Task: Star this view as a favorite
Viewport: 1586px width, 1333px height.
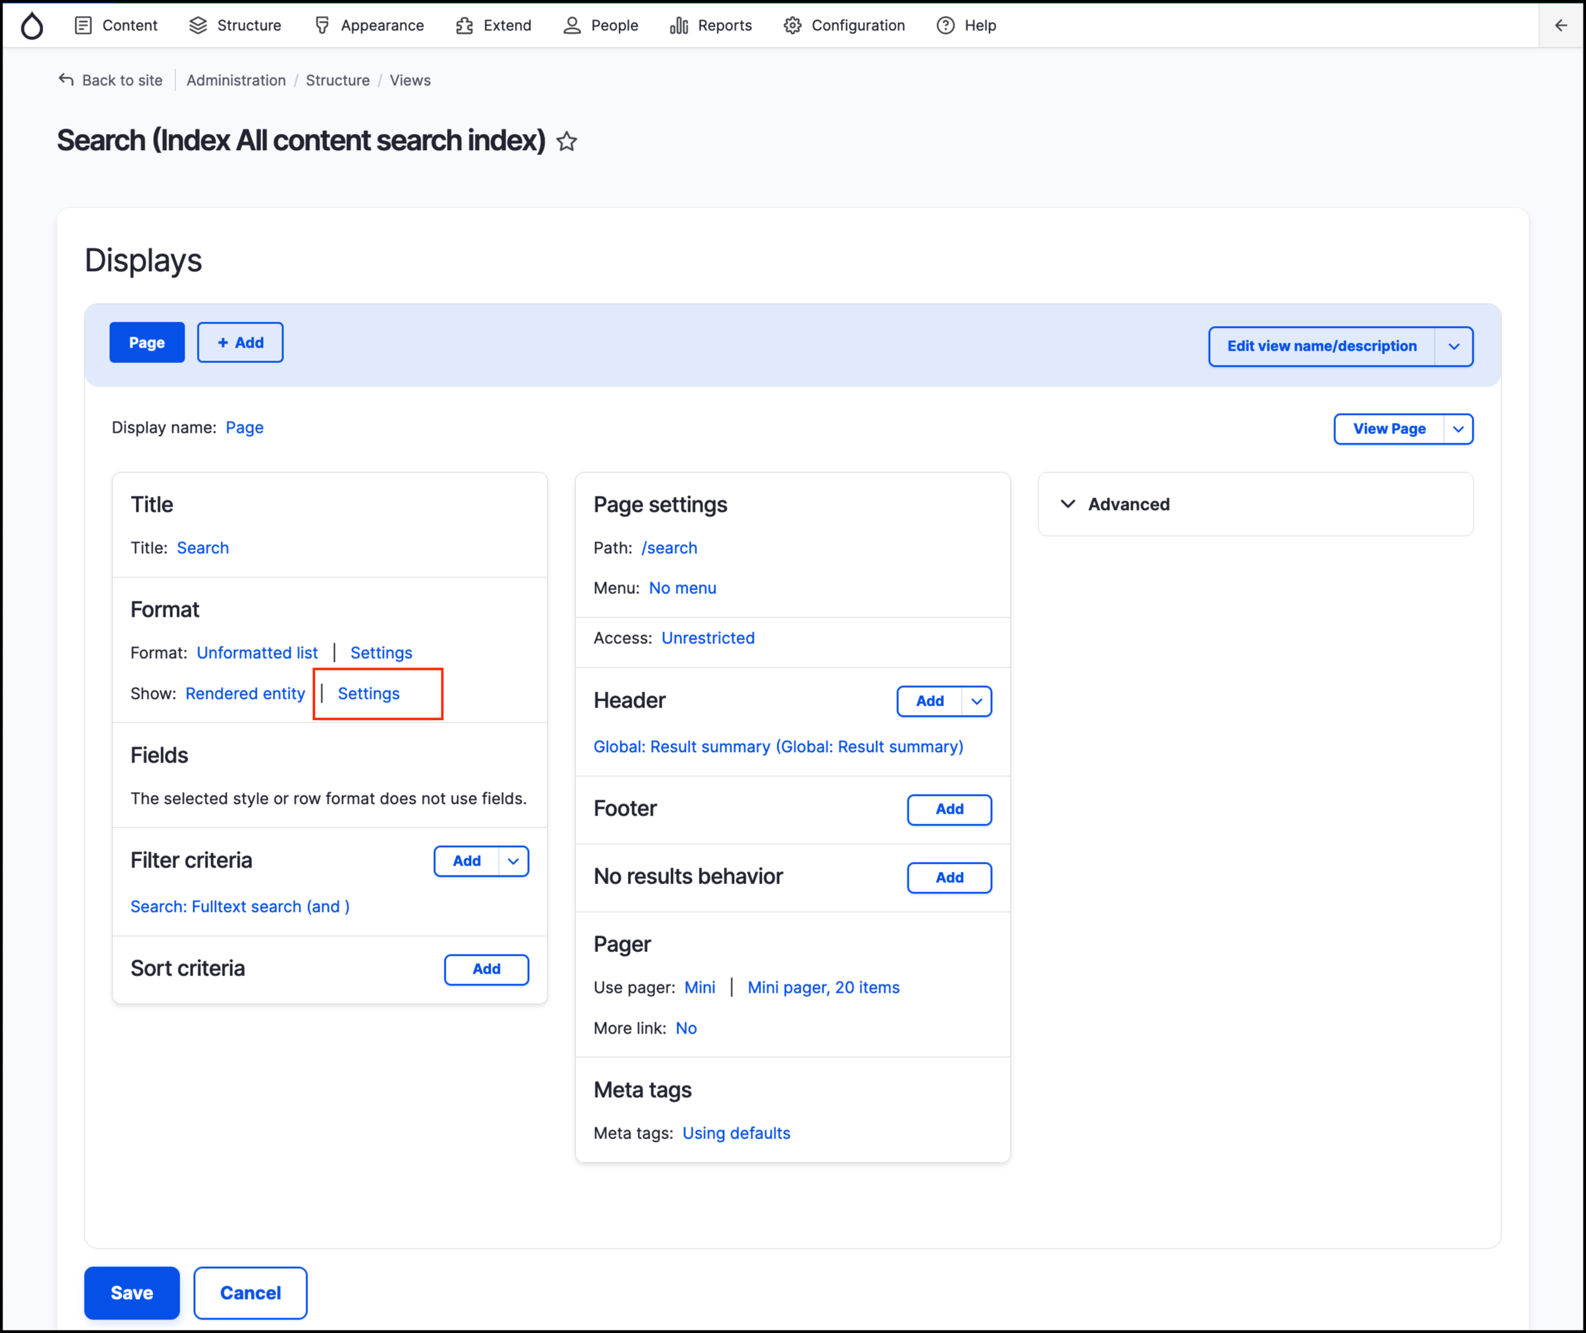Action: [567, 141]
